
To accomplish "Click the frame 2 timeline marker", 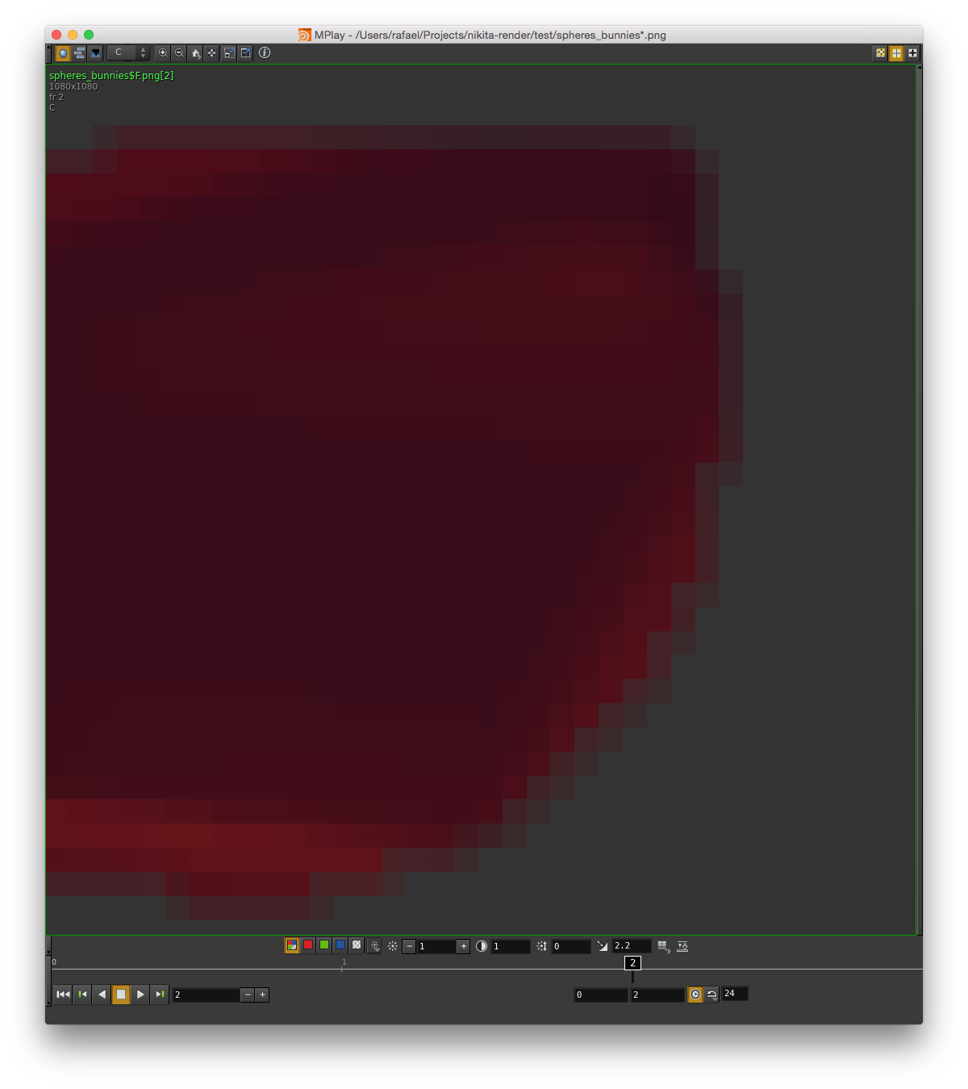I will tap(632, 963).
